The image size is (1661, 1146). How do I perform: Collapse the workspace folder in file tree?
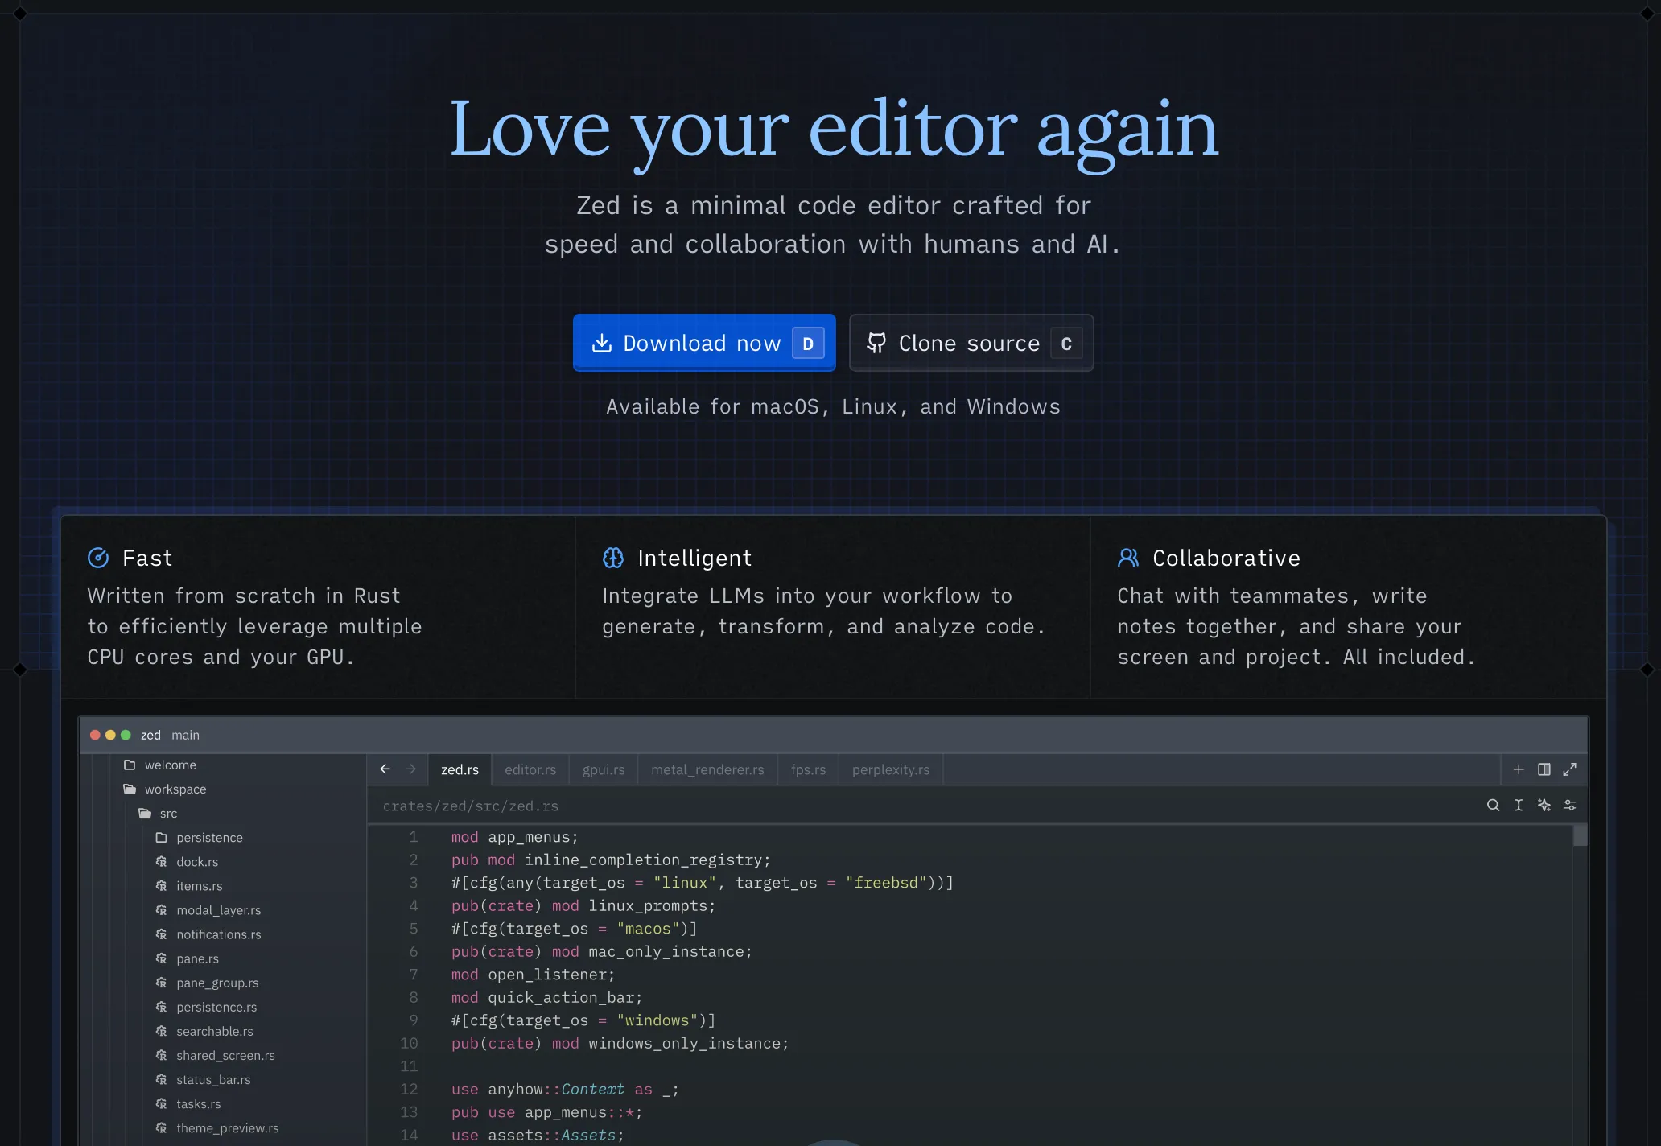[175, 789]
